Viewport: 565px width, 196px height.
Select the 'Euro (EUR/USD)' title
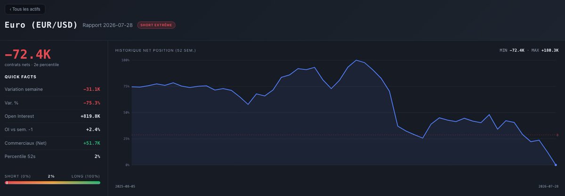click(x=41, y=24)
